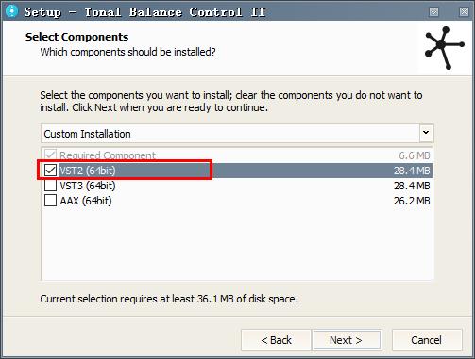Close the setup window

click(x=464, y=11)
